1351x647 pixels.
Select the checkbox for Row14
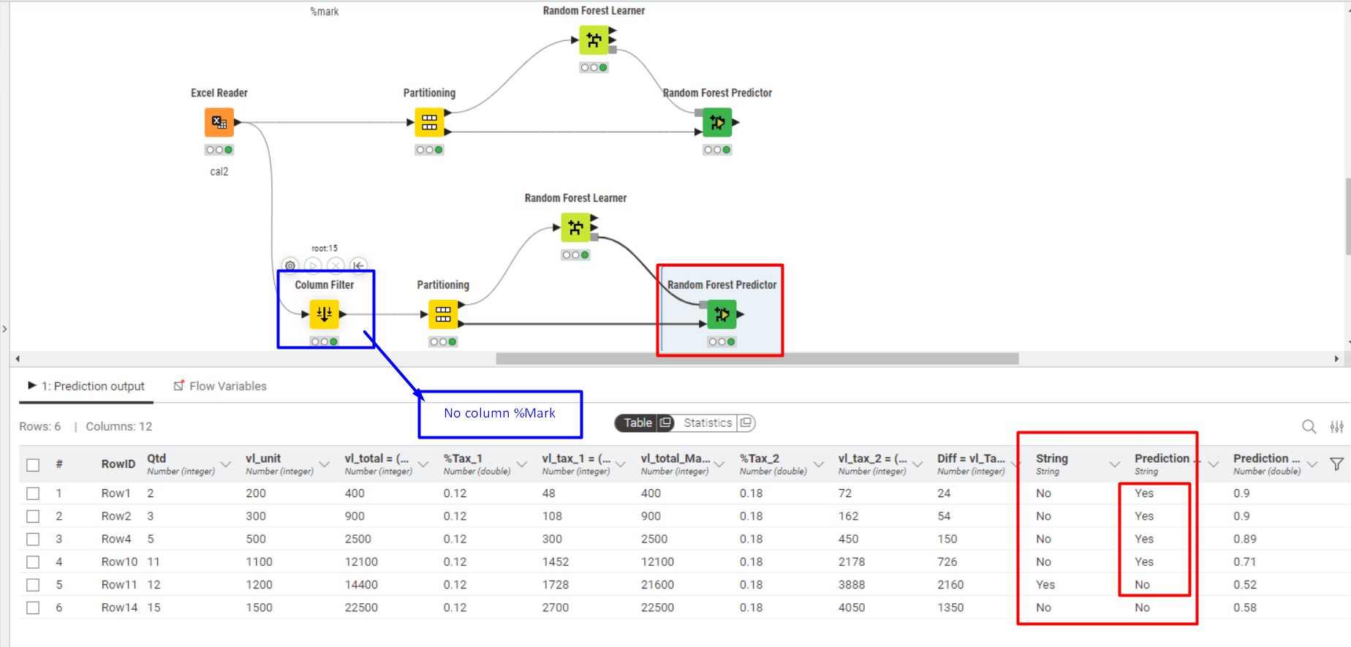coord(33,608)
